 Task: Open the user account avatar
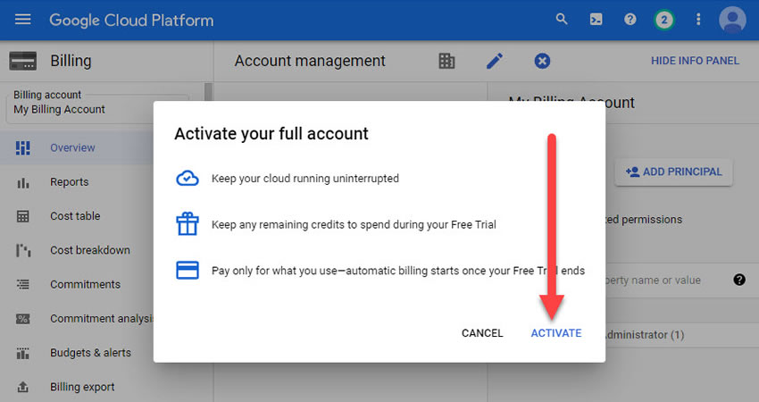732,20
